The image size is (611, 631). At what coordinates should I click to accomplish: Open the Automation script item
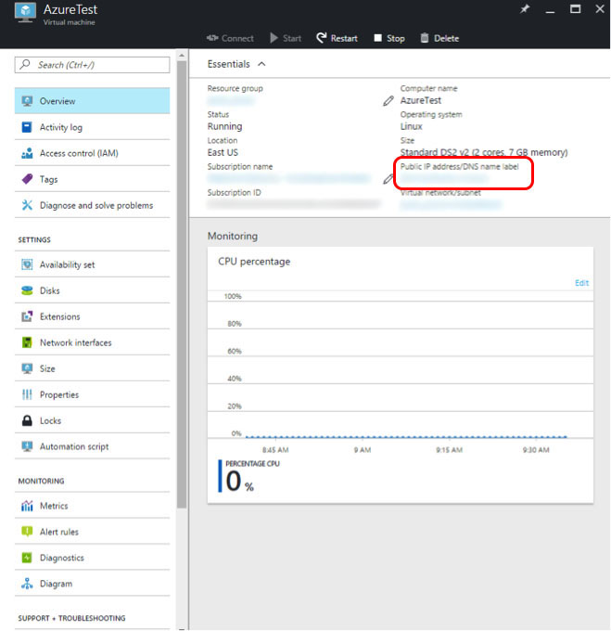[92, 446]
